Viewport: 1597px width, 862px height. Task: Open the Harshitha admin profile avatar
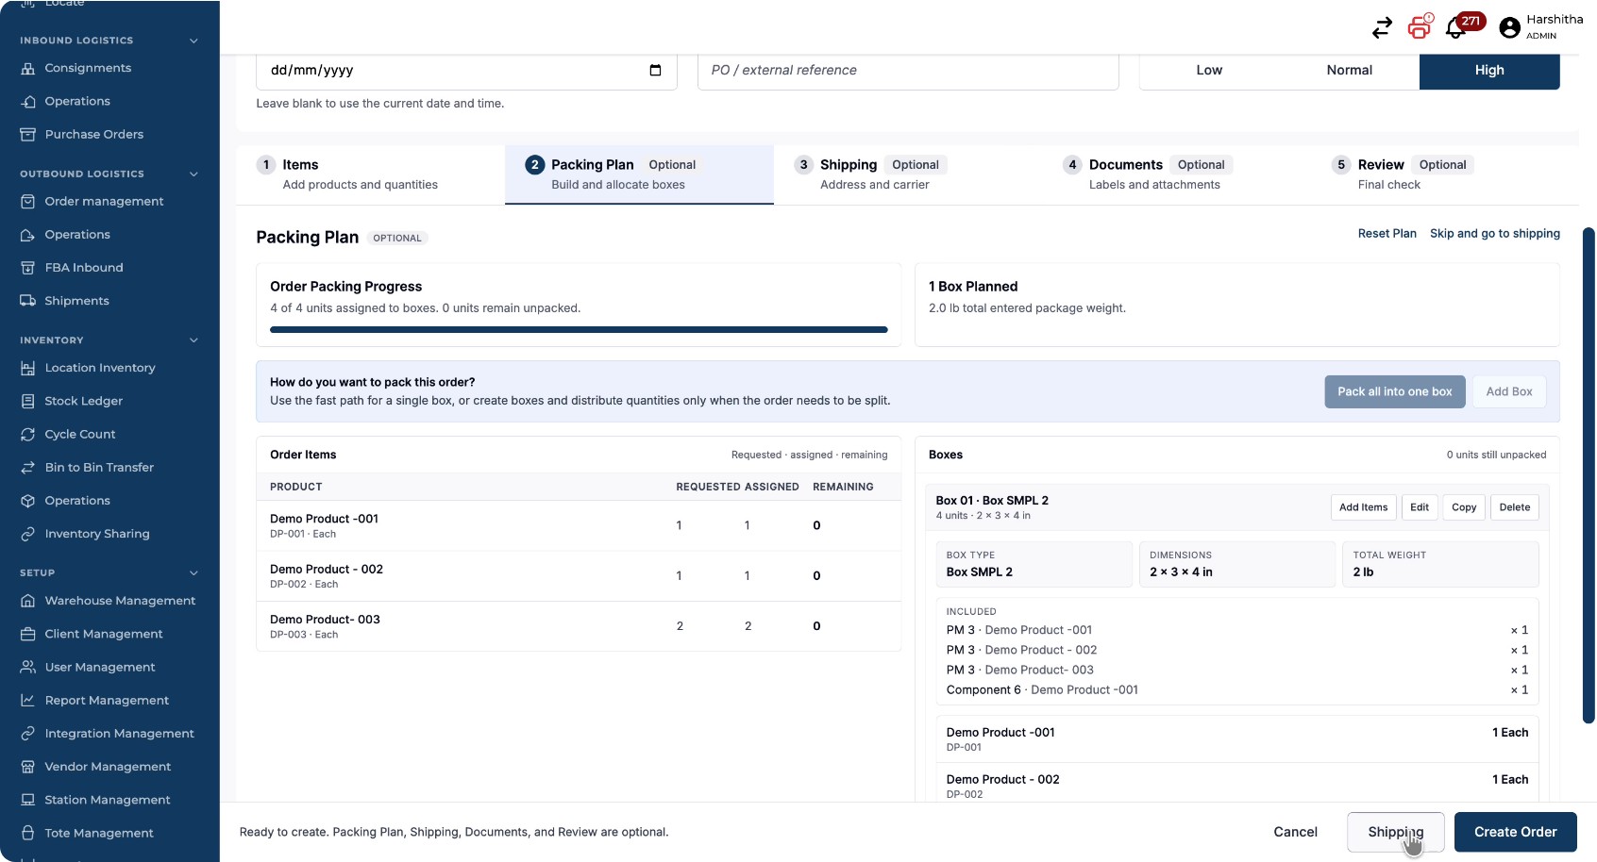(1510, 28)
